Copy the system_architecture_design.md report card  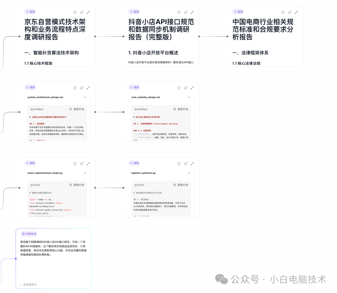pyautogui.click(x=82, y=88)
